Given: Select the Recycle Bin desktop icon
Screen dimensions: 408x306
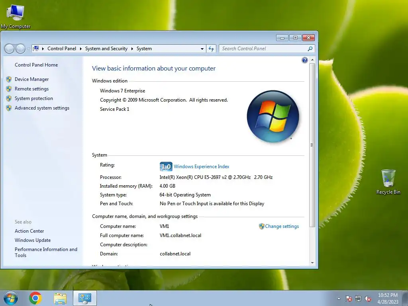Looking at the screenshot, I should click(388, 182).
